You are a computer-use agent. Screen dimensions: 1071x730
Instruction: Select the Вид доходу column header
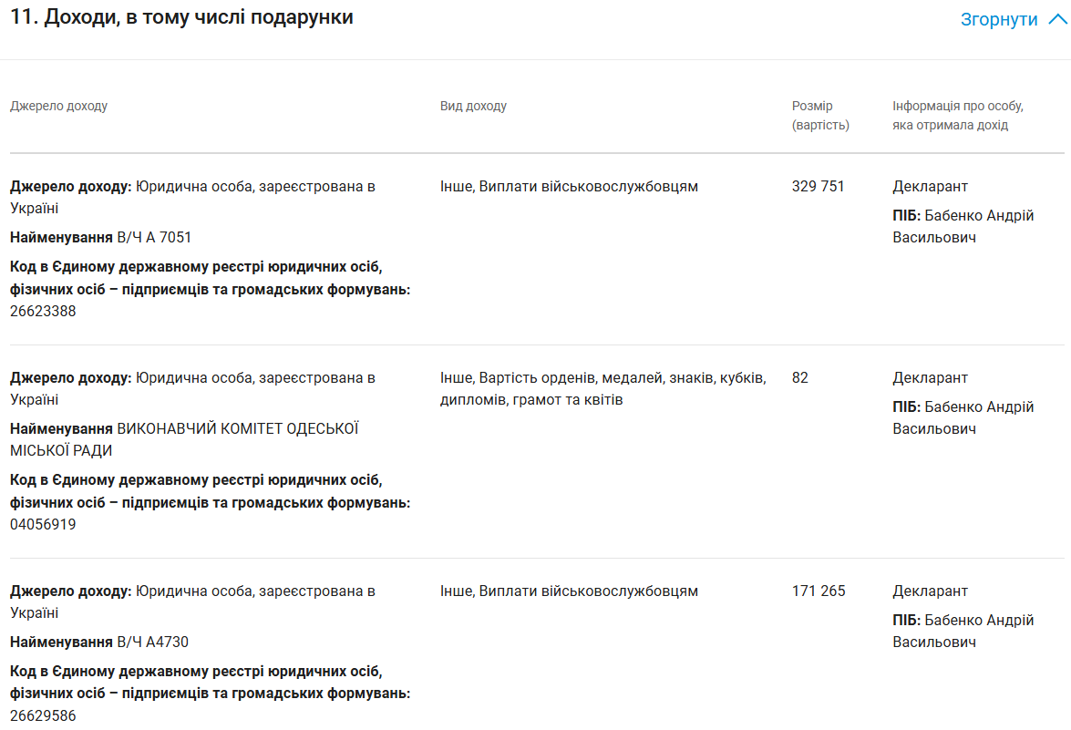473,106
